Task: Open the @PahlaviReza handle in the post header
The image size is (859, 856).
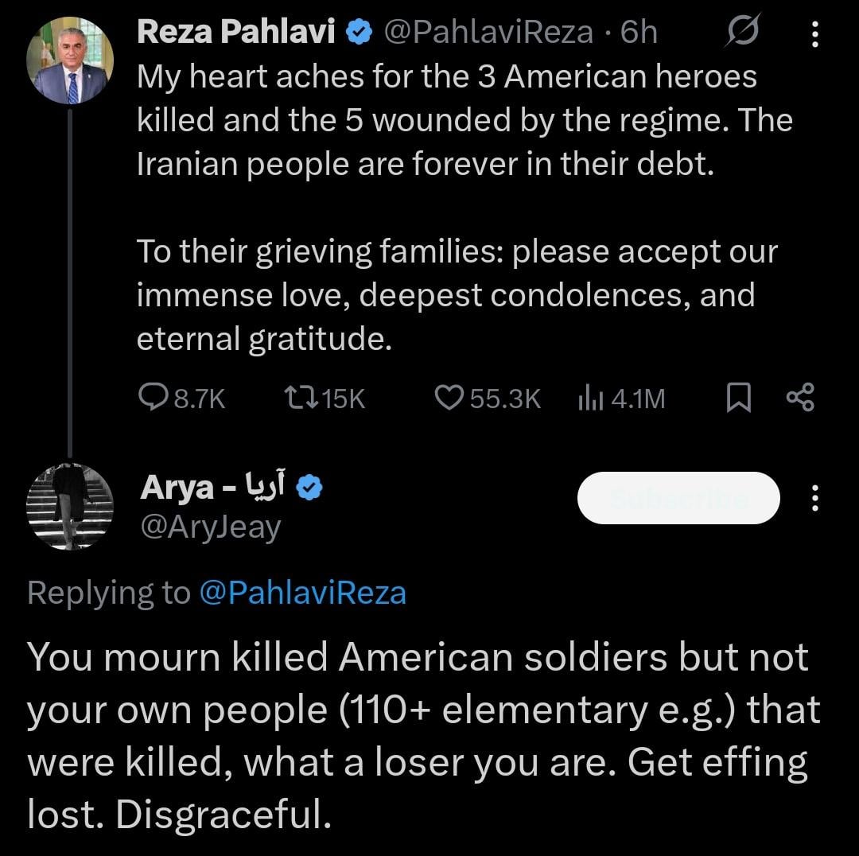Action: [488, 32]
